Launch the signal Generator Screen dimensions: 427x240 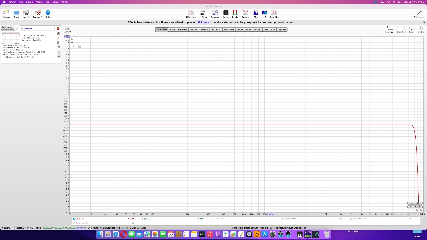(215, 14)
